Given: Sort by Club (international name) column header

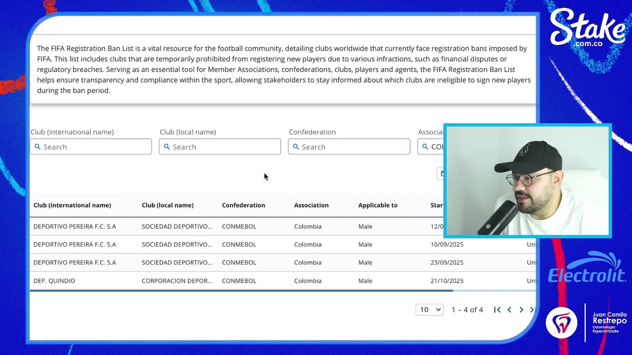Looking at the screenshot, I should (72, 205).
